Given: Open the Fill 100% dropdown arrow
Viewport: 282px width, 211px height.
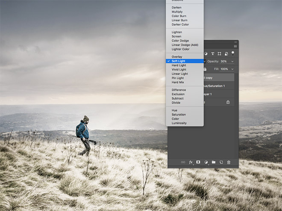Looking at the screenshot, I should 232,69.
